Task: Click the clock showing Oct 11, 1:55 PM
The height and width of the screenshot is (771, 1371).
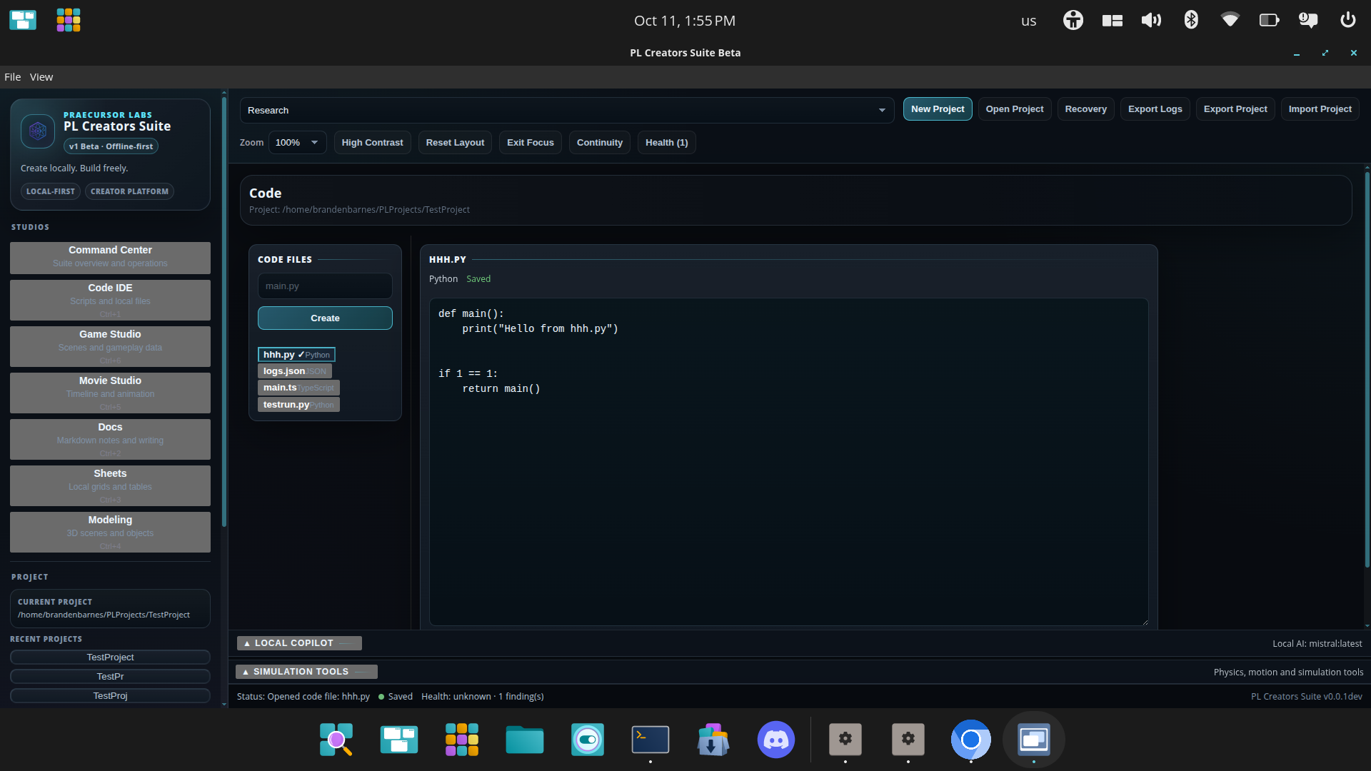Action: [685, 21]
